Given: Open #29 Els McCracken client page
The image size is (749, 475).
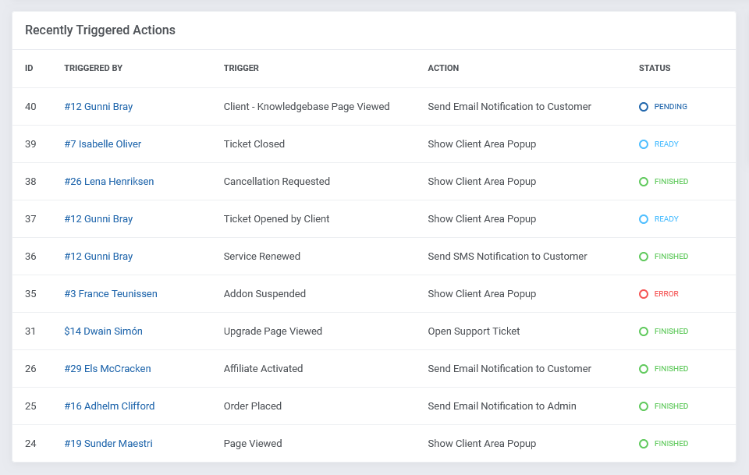Looking at the screenshot, I should tap(108, 369).
